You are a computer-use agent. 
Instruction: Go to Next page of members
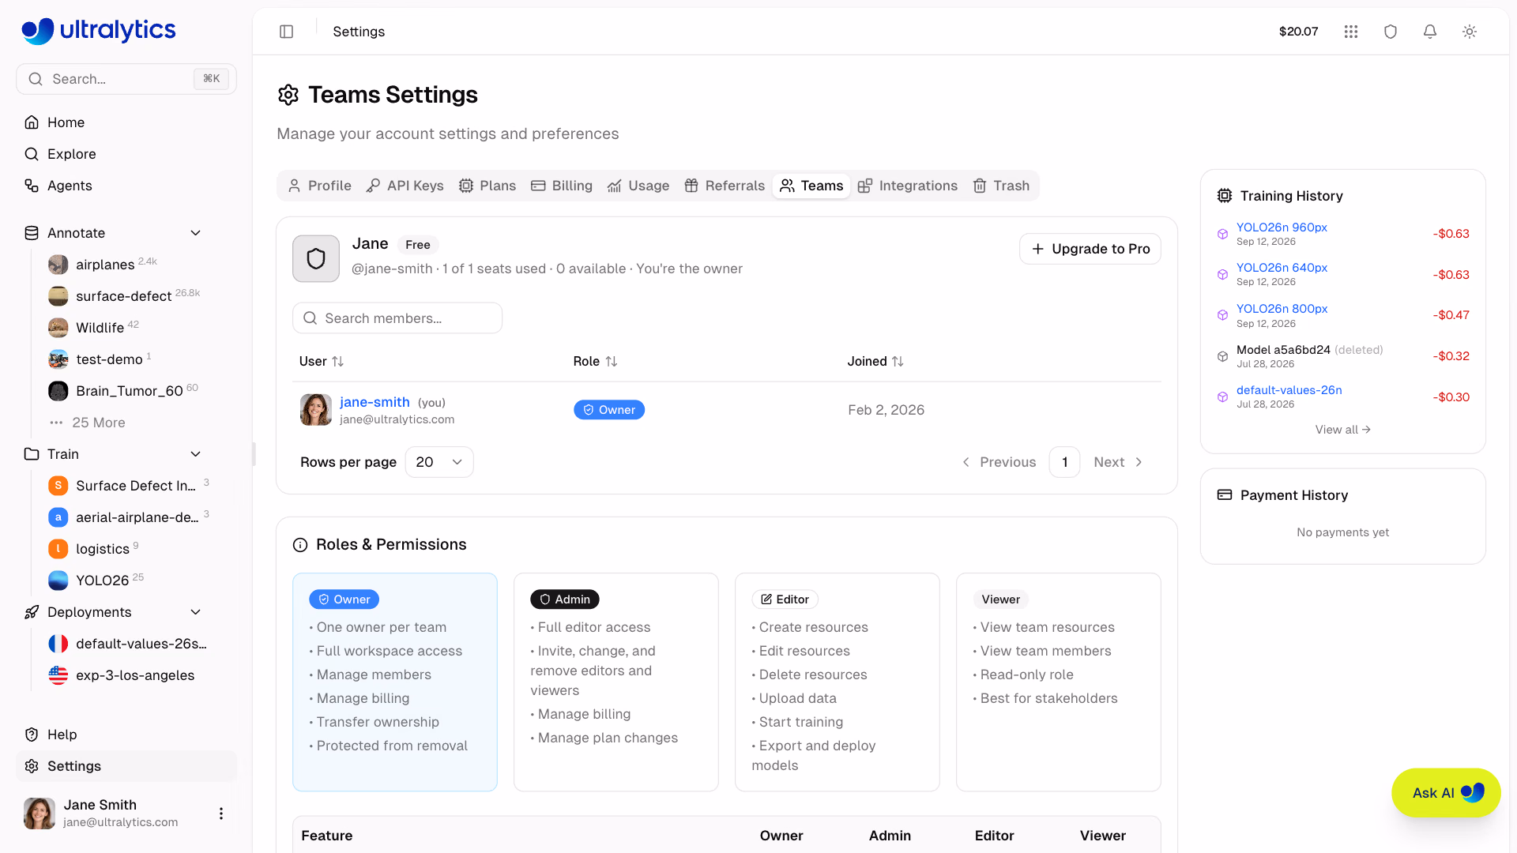point(1118,462)
